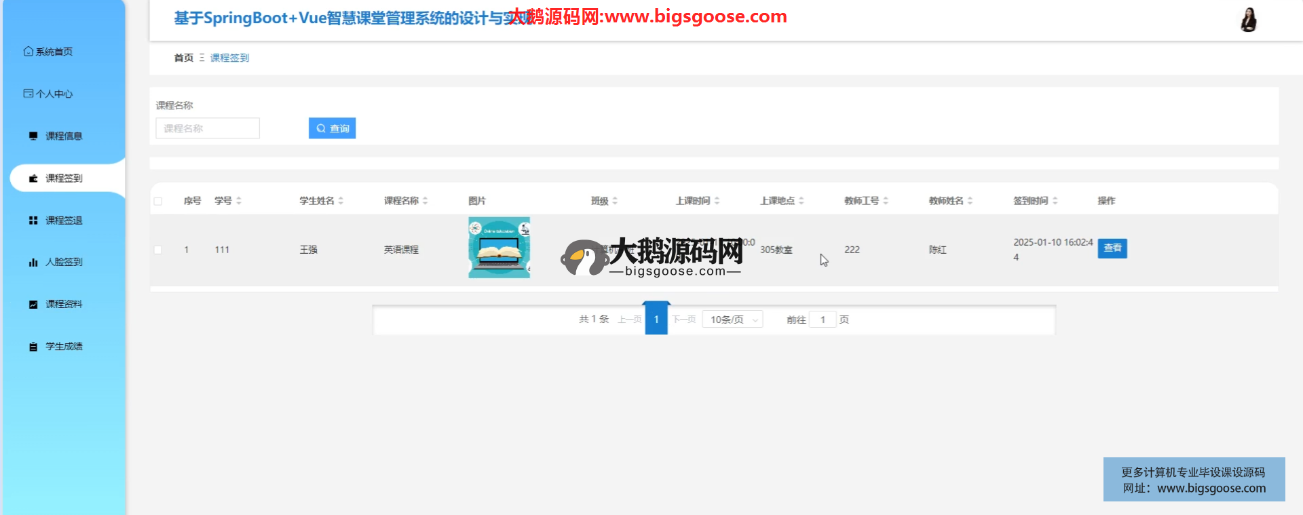Screen dimensions: 1303x515
Task: Open the 英语课程 course thumbnail image
Action: [x=499, y=248]
